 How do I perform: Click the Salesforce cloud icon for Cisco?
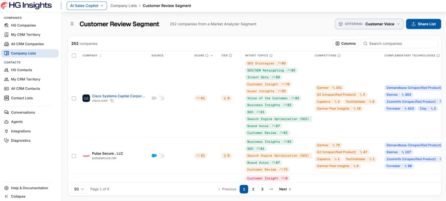(x=154, y=98)
